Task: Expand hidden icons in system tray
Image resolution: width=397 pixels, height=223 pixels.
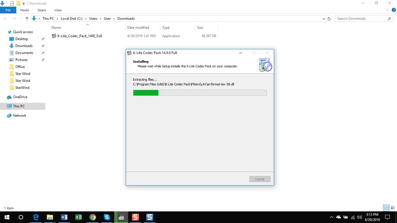Action: 331,217
